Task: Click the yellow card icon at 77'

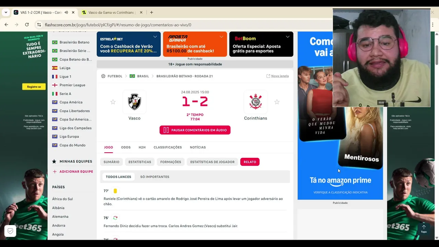Action: pyautogui.click(x=115, y=191)
